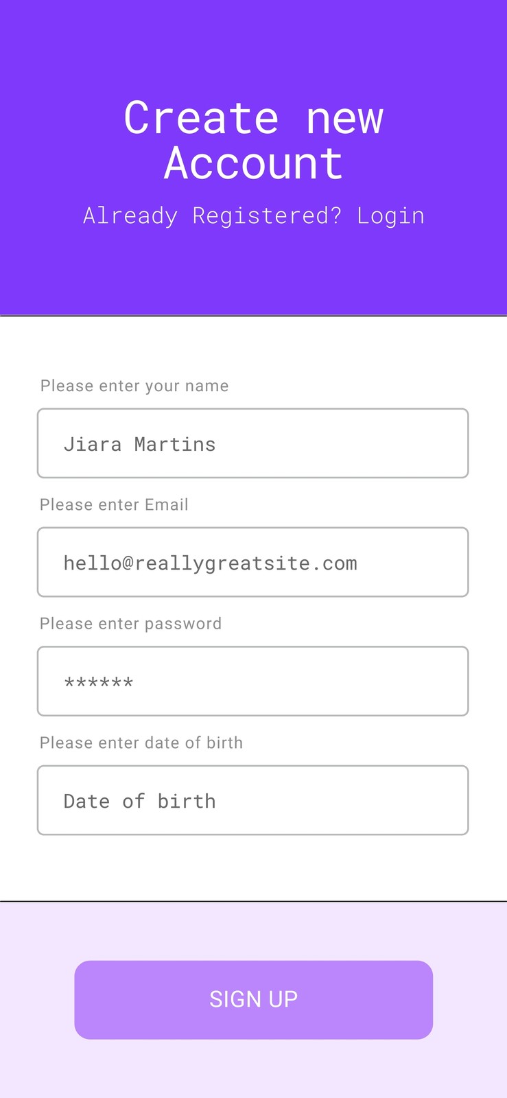Select the email address input field
507x1098 pixels.
(x=253, y=562)
